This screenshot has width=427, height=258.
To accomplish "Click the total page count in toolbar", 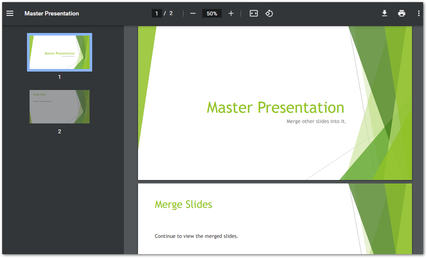I will 171,13.
